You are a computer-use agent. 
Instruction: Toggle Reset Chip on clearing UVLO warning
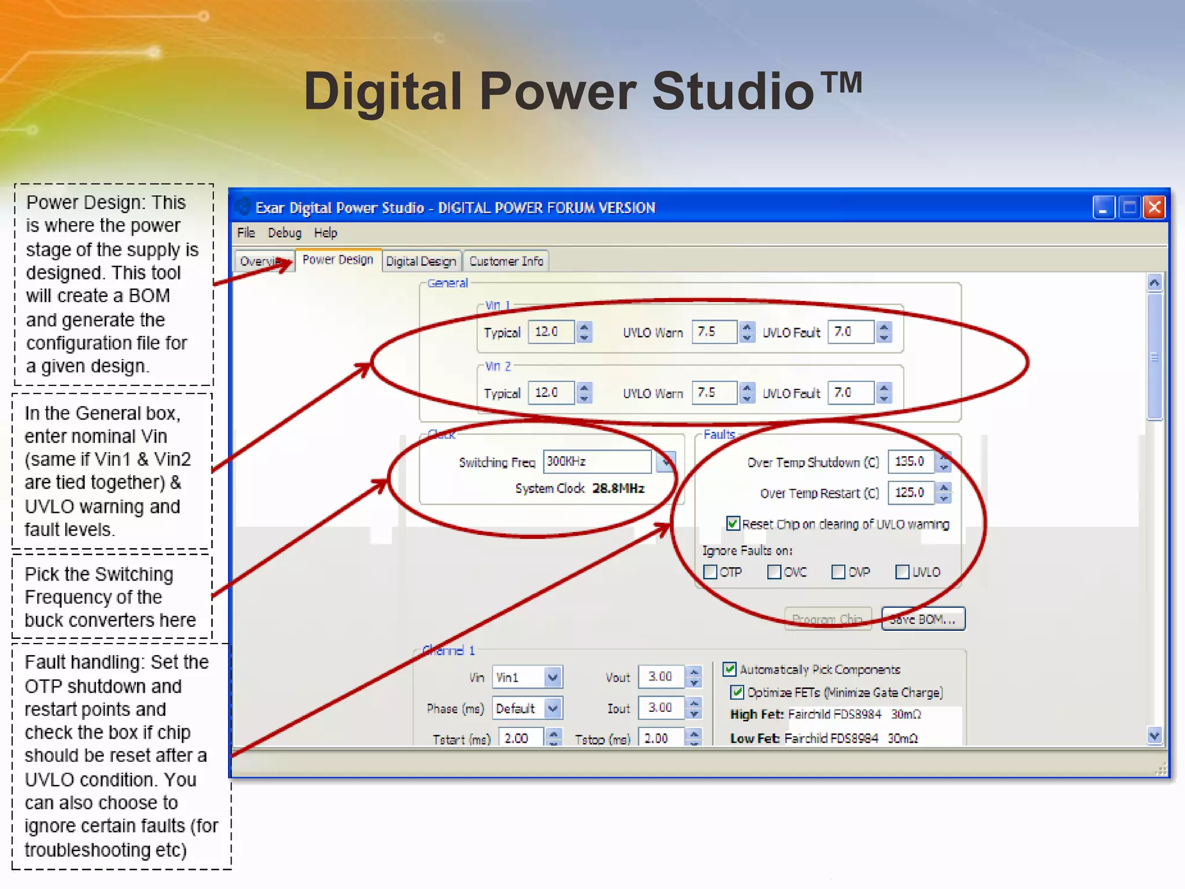(x=733, y=524)
